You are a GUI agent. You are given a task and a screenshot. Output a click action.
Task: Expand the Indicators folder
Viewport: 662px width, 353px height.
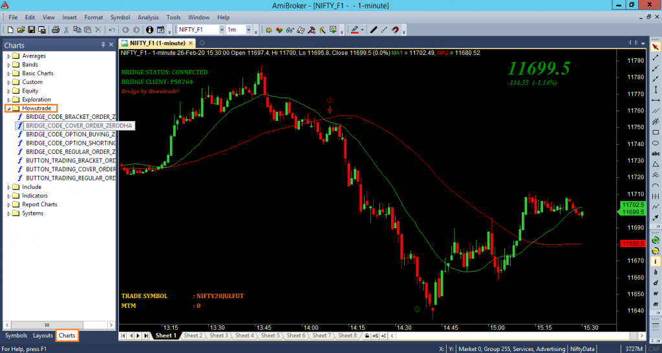[8, 196]
